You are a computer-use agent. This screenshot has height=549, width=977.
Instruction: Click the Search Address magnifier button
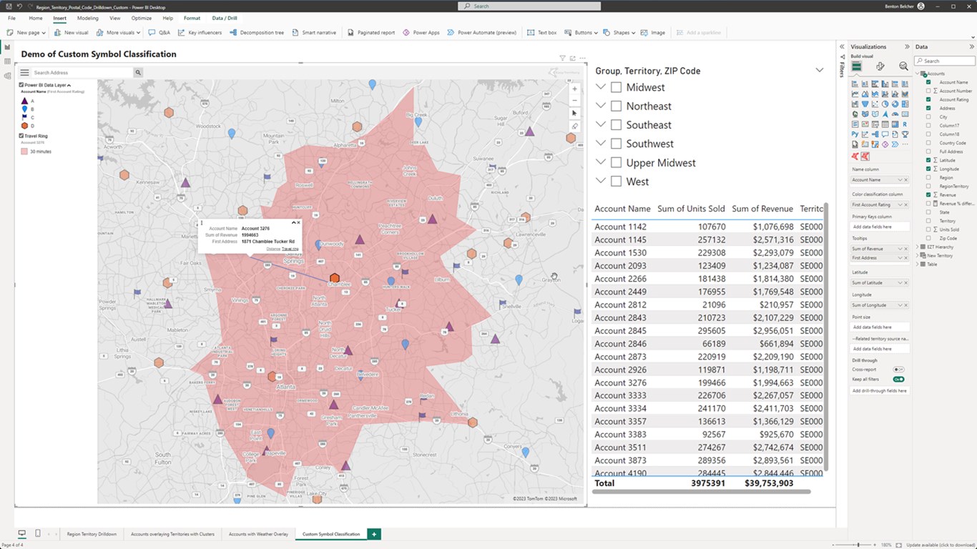coord(138,72)
